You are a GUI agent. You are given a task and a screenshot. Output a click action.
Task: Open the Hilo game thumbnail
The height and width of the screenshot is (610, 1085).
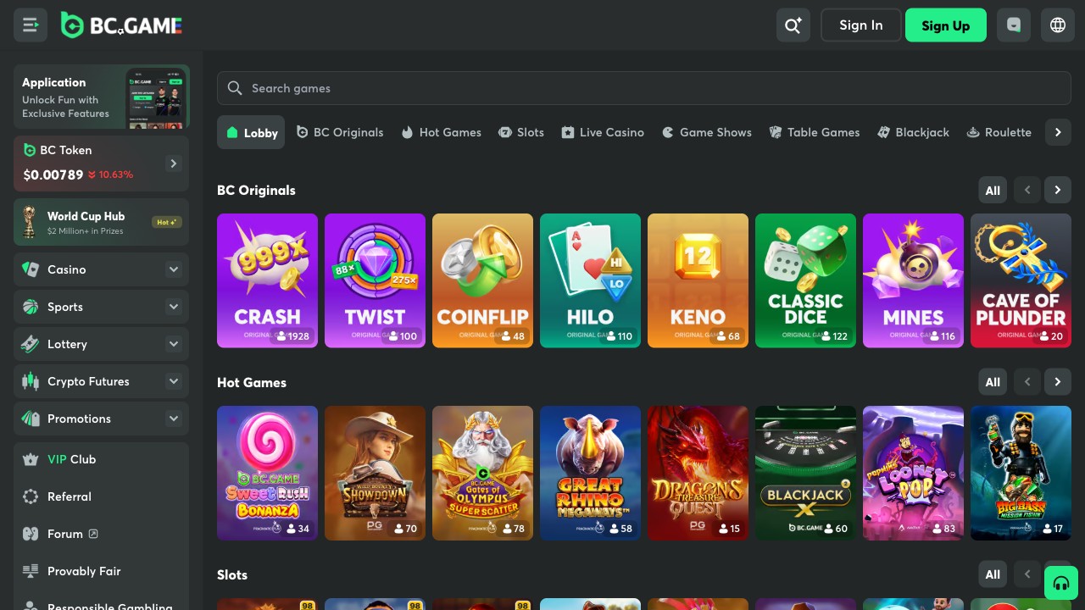590,280
